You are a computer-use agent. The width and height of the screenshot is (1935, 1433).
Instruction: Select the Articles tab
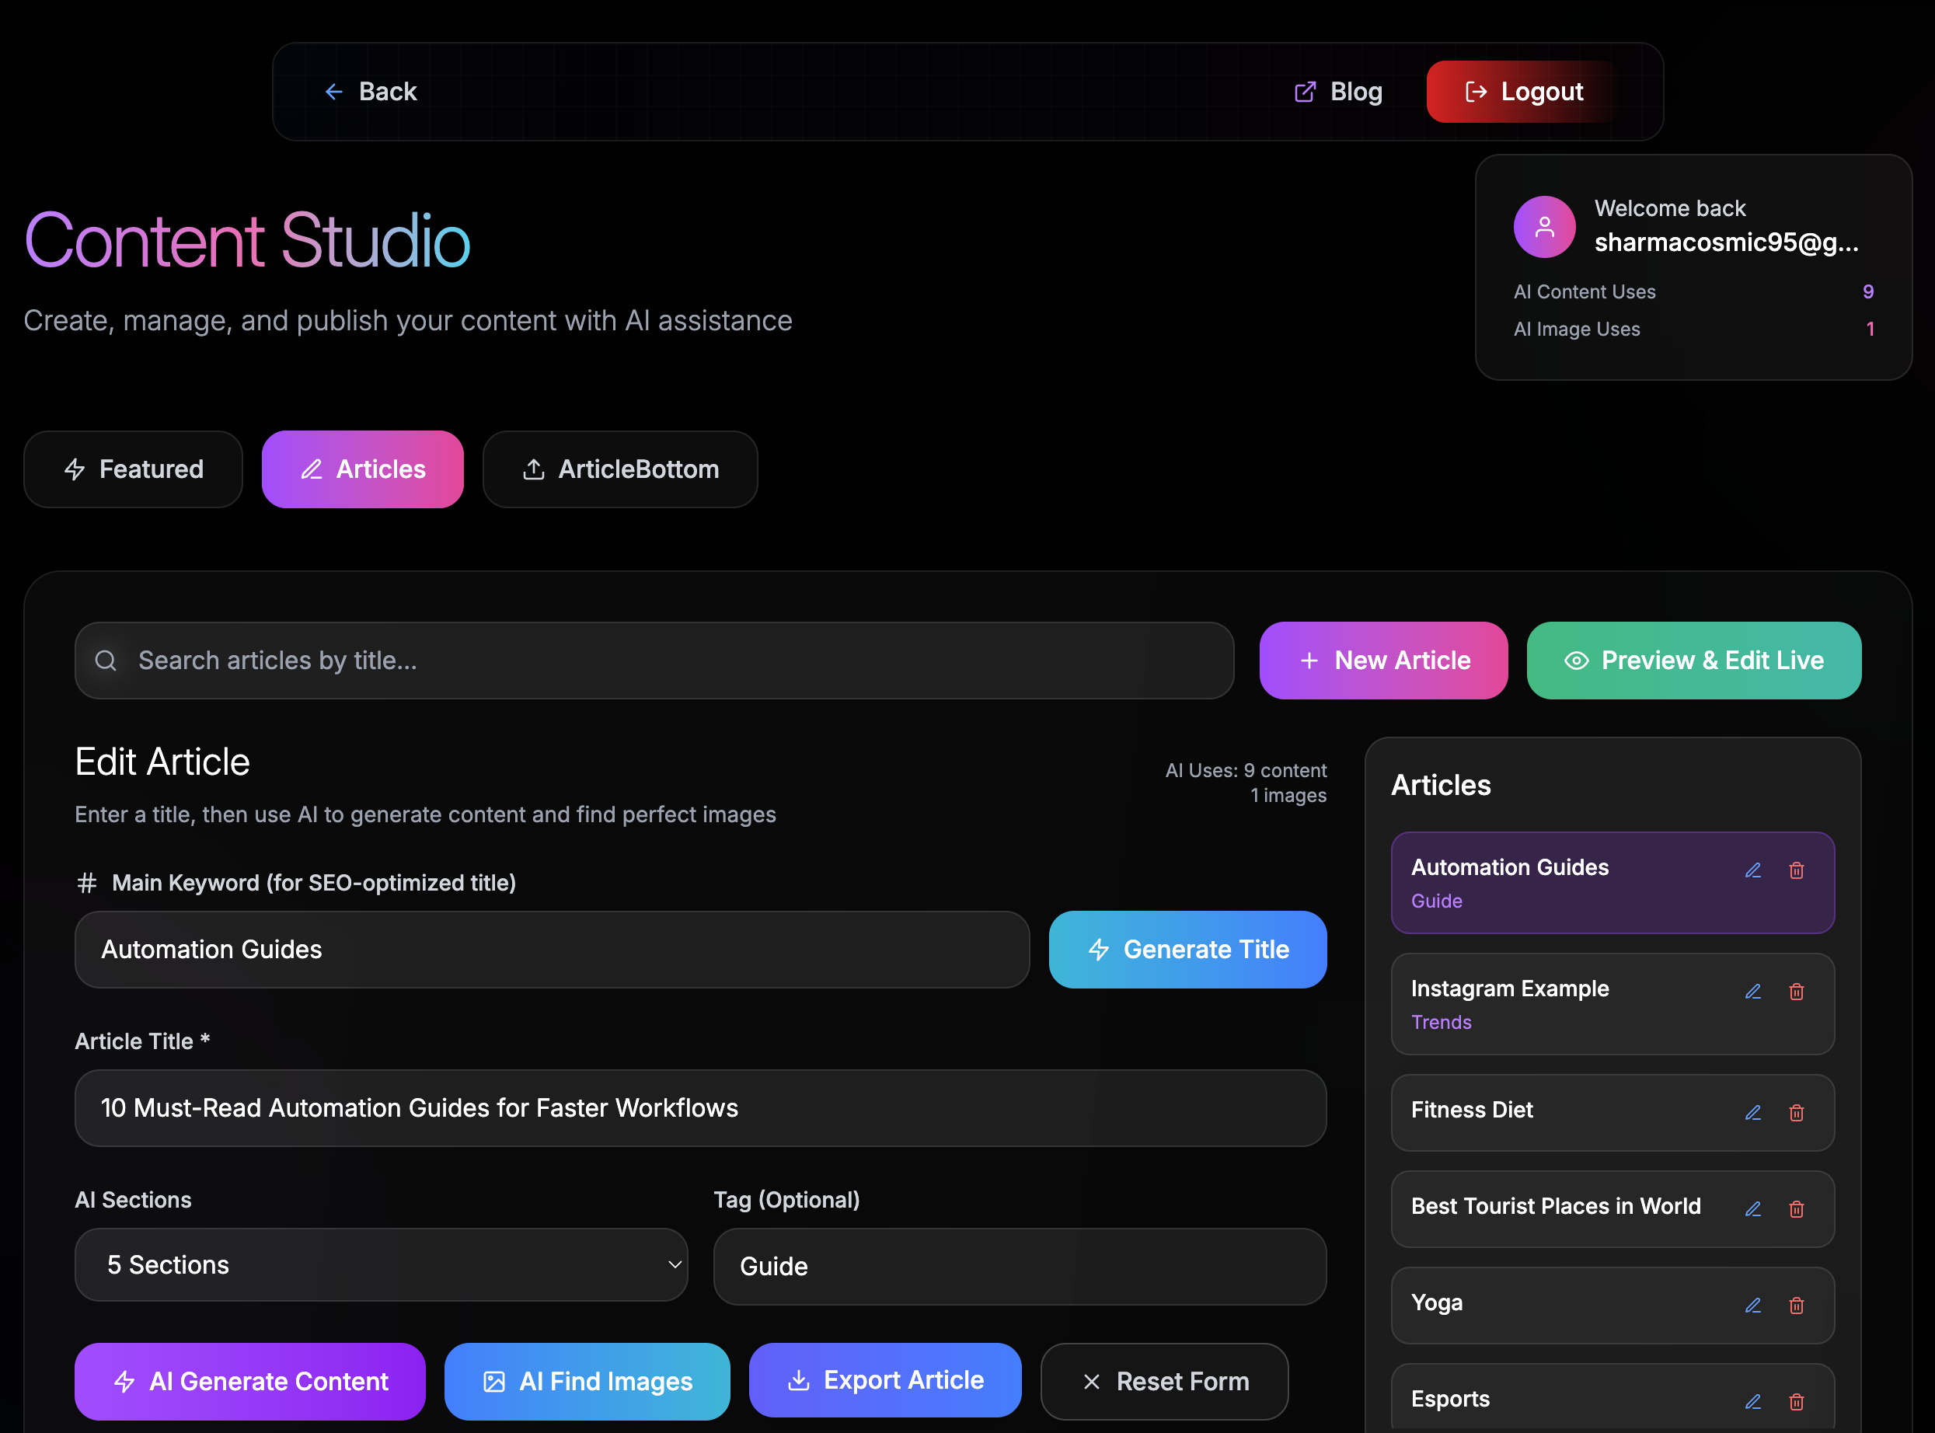click(363, 469)
